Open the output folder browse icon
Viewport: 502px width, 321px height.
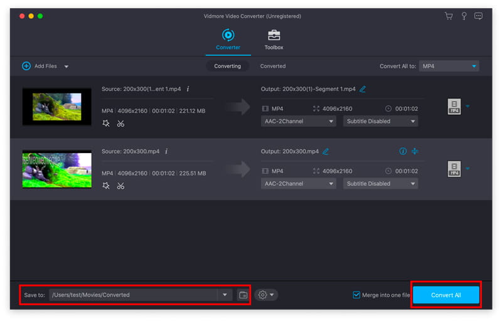coord(243,295)
